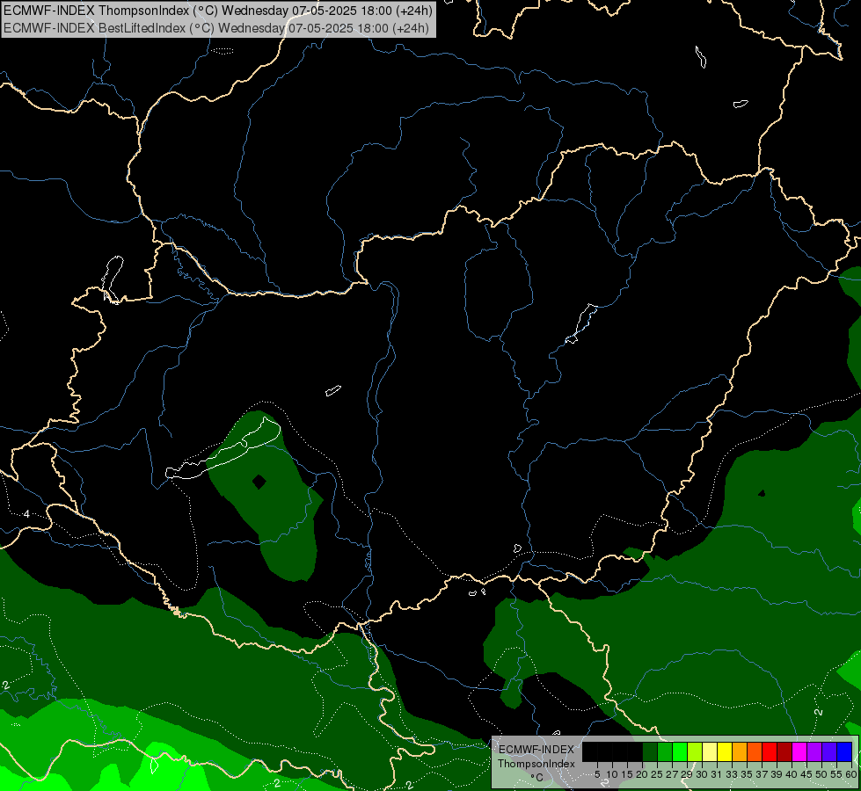The width and height of the screenshot is (861, 791).
Task: Pick the dark green 20–25 legend swatch
Action: (650, 751)
